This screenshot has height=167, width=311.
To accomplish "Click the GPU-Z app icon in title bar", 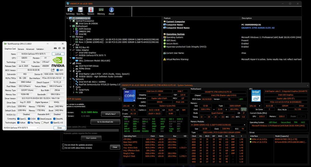I will pyautogui.click(x=5, y=44).
